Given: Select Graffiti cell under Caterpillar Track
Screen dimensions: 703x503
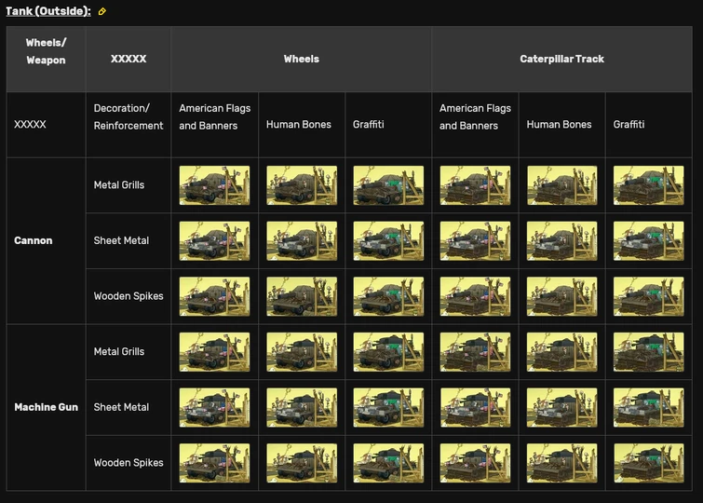Looking at the screenshot, I should pyautogui.click(x=649, y=125).
